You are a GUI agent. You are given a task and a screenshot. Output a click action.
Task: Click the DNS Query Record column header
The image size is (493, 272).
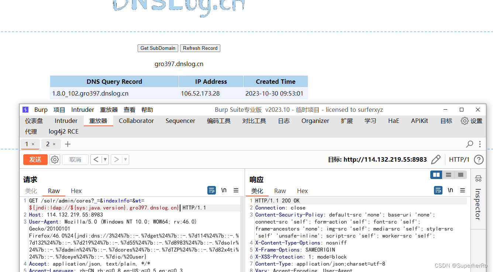[x=114, y=82]
